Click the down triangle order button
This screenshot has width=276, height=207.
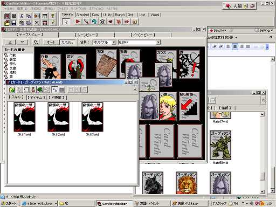pyautogui.click(x=22, y=43)
